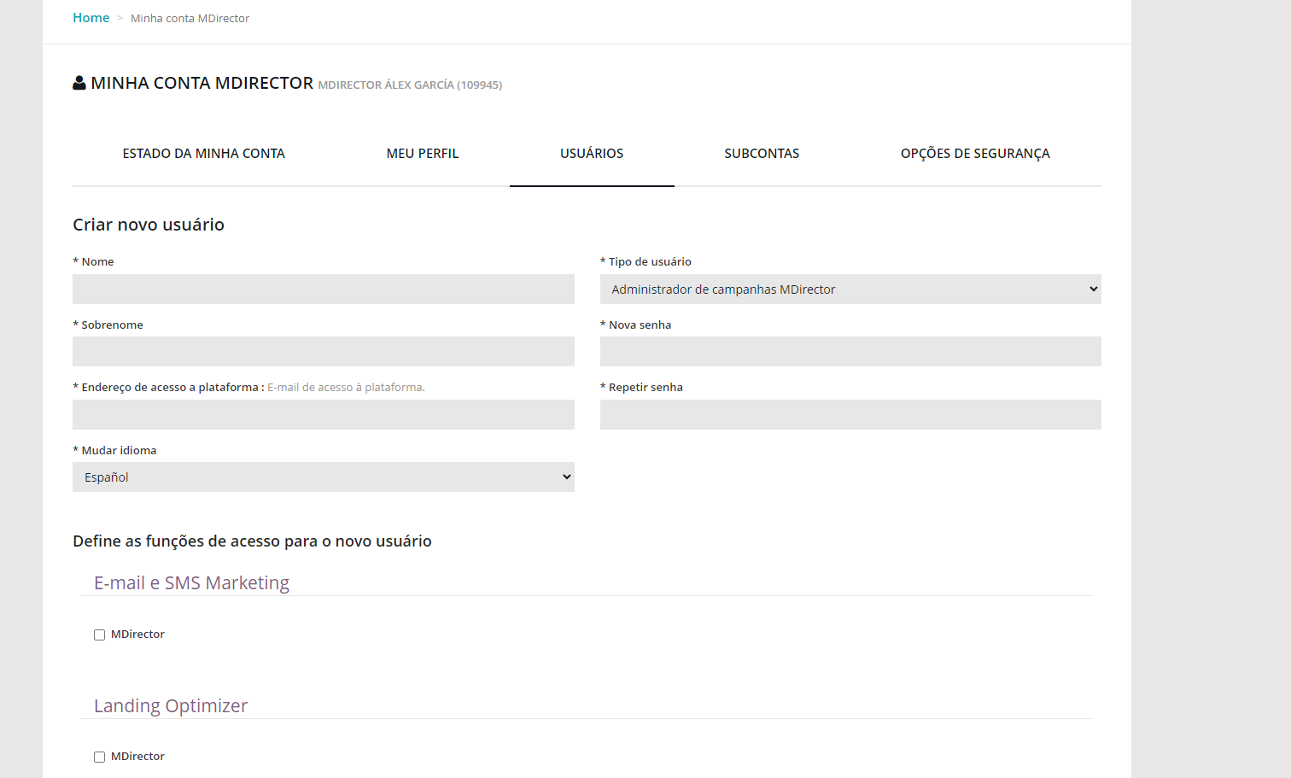Focus the Nome input field

tap(323, 290)
